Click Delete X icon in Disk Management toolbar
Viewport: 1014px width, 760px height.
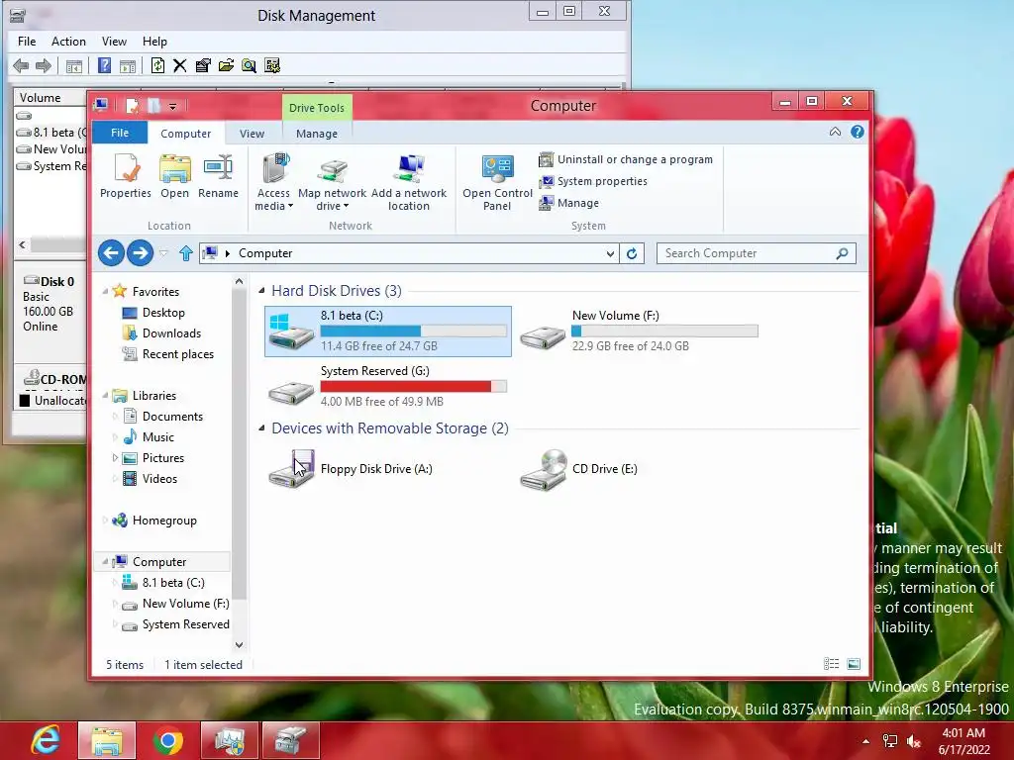tap(180, 65)
